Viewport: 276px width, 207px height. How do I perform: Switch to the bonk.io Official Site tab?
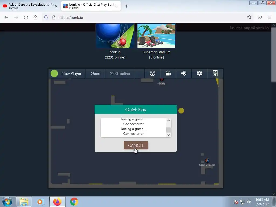coord(89,6)
